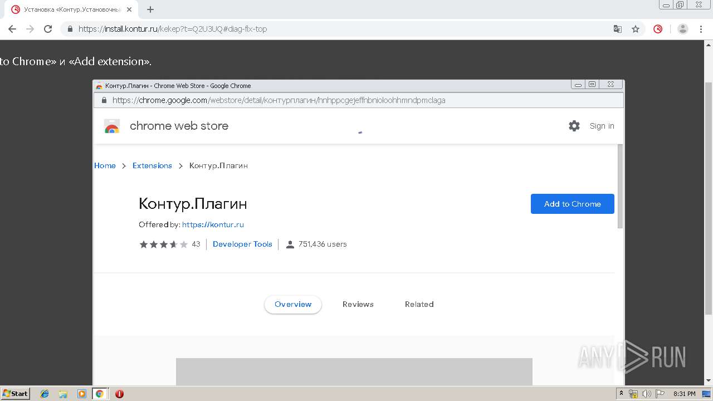Image resolution: width=713 pixels, height=401 pixels.
Task: Click the Action Center flag icon
Action: (660, 394)
